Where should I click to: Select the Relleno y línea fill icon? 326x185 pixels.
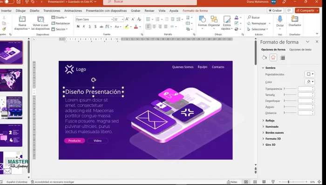(264, 57)
